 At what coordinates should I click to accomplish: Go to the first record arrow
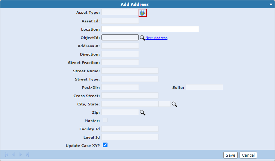click(7, 155)
